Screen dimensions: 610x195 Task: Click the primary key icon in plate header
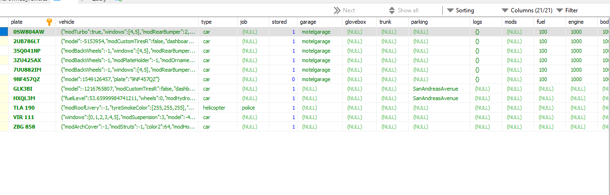pyautogui.click(x=49, y=22)
